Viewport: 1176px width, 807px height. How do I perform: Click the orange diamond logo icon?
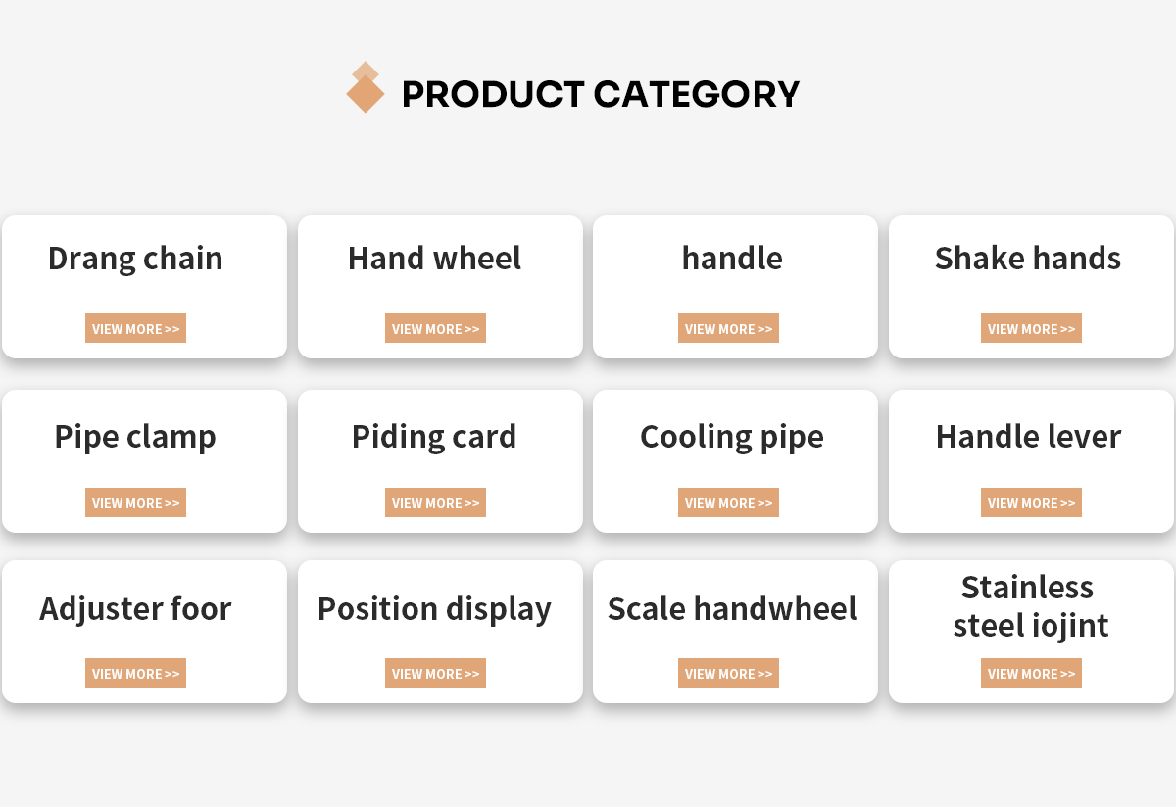(366, 87)
